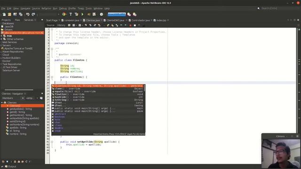301x169 pixels.
Task: Click the Services panel horizontal scrollbar
Action: [x=19, y=90]
